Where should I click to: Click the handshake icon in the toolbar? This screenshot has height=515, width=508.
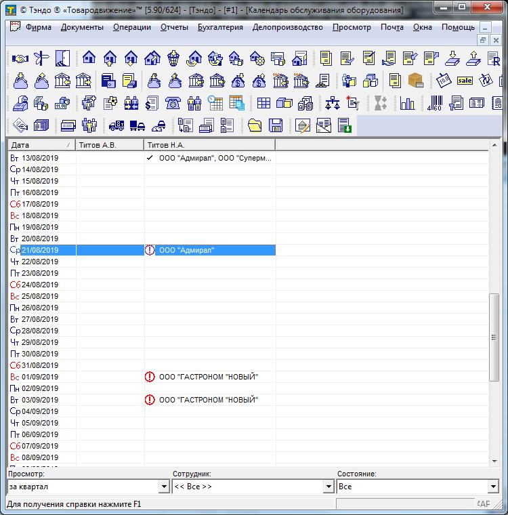click(20, 59)
